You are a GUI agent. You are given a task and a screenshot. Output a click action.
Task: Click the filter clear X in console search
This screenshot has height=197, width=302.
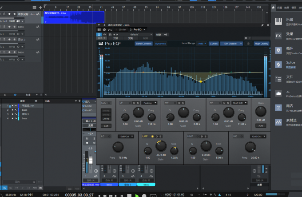tap(34, 182)
